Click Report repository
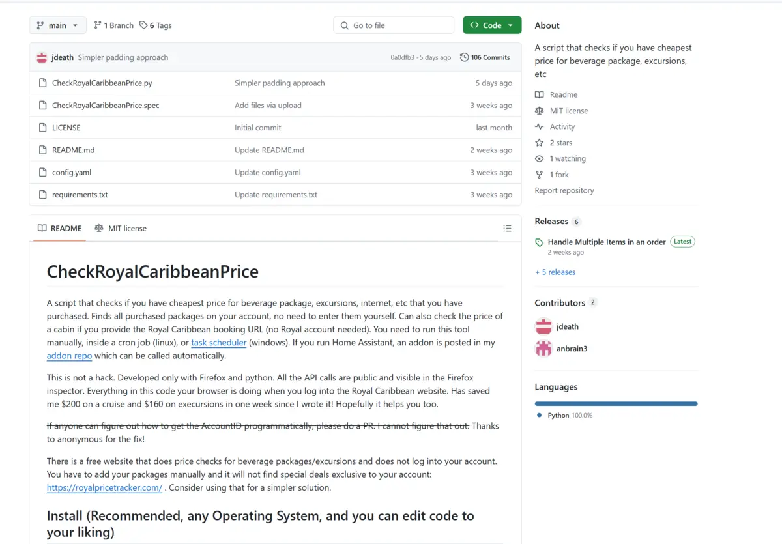The width and height of the screenshot is (782, 544). tap(564, 190)
